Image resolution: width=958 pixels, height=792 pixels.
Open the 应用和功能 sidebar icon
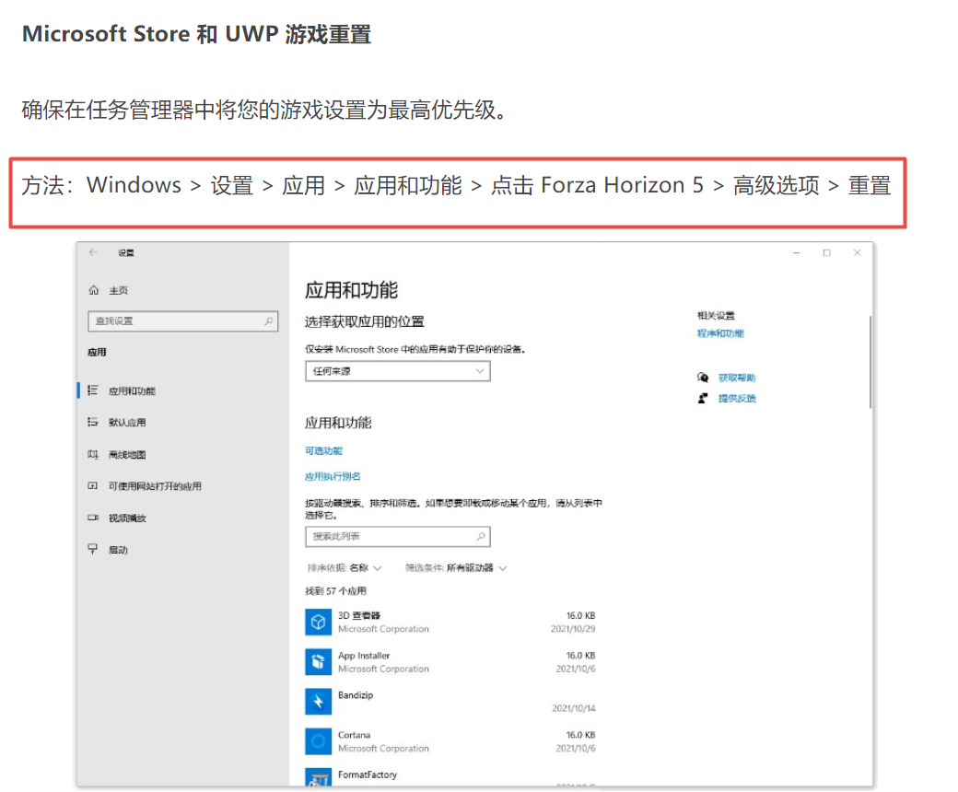93,390
